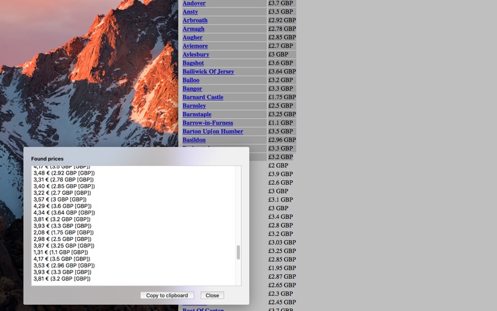Click the £2.8 GBP price cell
Screen dimensions: 497x311
(281, 226)
